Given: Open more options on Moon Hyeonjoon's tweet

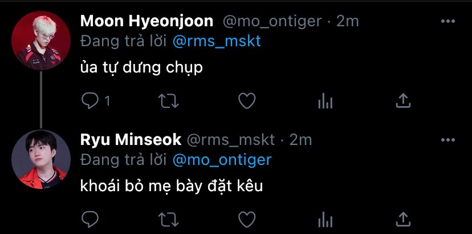Looking at the screenshot, I should (x=448, y=22).
